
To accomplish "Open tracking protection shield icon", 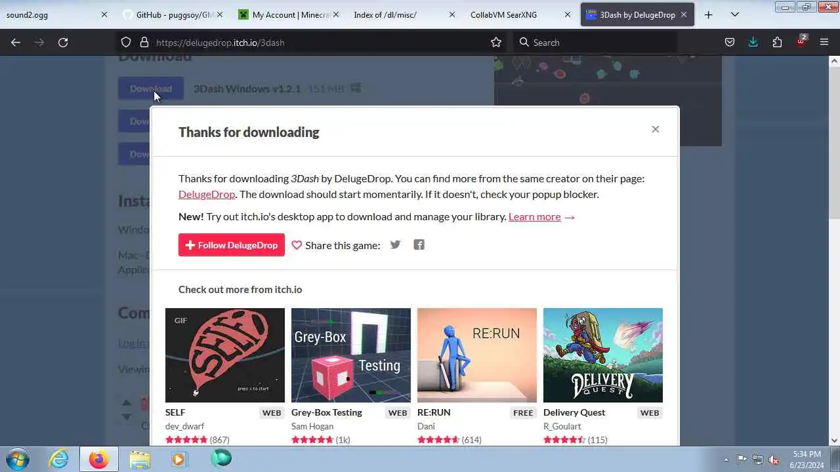I will pyautogui.click(x=126, y=42).
